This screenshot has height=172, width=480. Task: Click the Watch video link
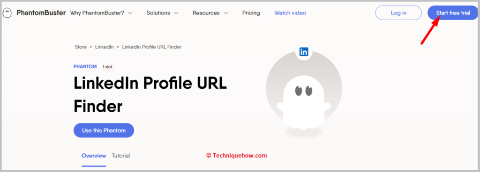point(290,13)
